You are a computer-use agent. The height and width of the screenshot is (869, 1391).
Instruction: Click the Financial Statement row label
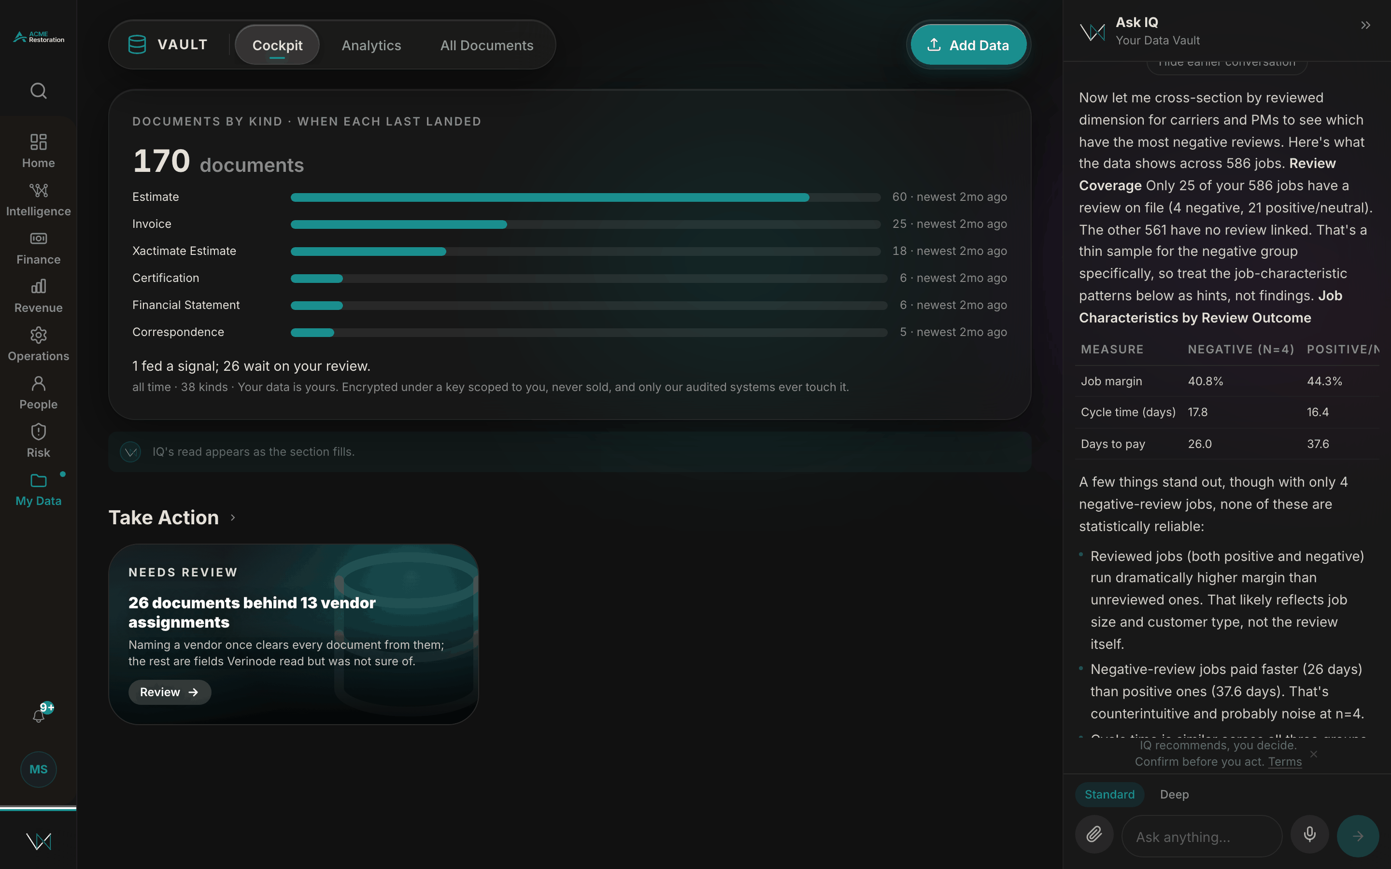pos(185,305)
